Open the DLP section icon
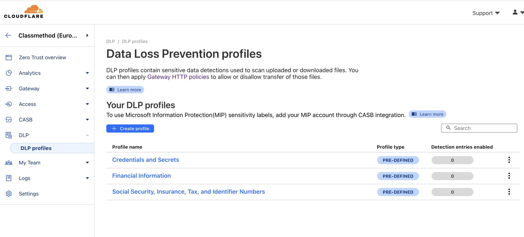 [9, 135]
